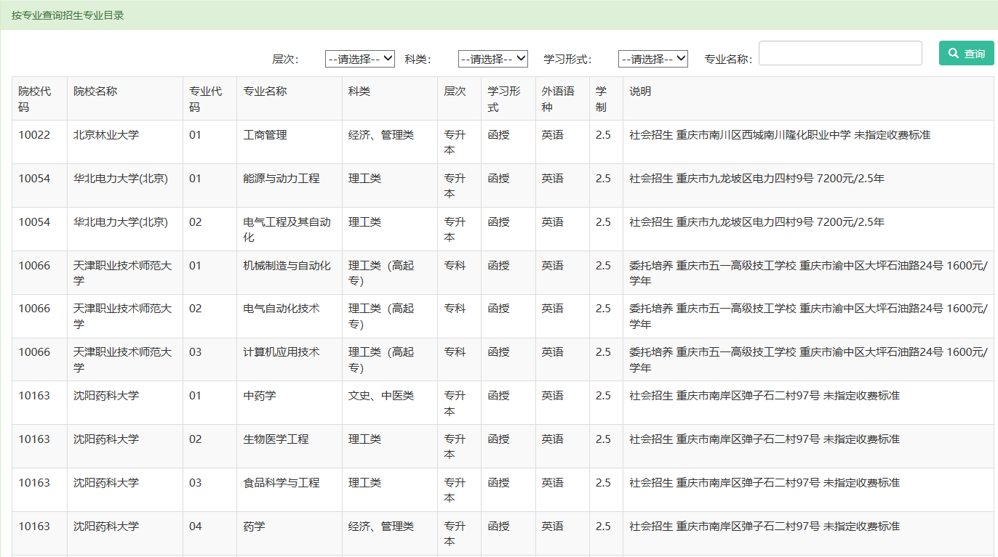Viewport: 998px width, 557px height.
Task: Open the 科类 dropdown
Action: click(x=493, y=59)
